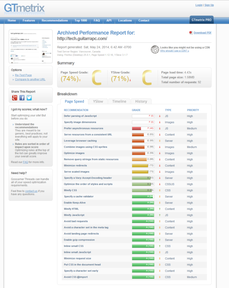Click the YSlow percentage down arrow
229x288 pixels.
coord(130,80)
